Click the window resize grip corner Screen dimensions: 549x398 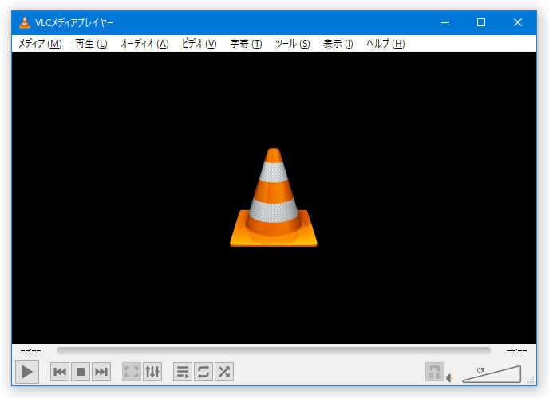tap(531, 380)
